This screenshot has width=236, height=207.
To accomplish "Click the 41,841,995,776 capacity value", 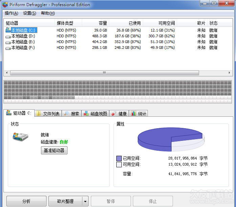I will click(x=182, y=174).
